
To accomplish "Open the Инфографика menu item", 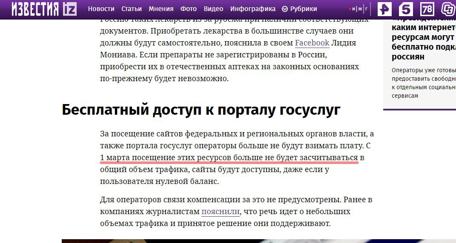I will tap(253, 9).
